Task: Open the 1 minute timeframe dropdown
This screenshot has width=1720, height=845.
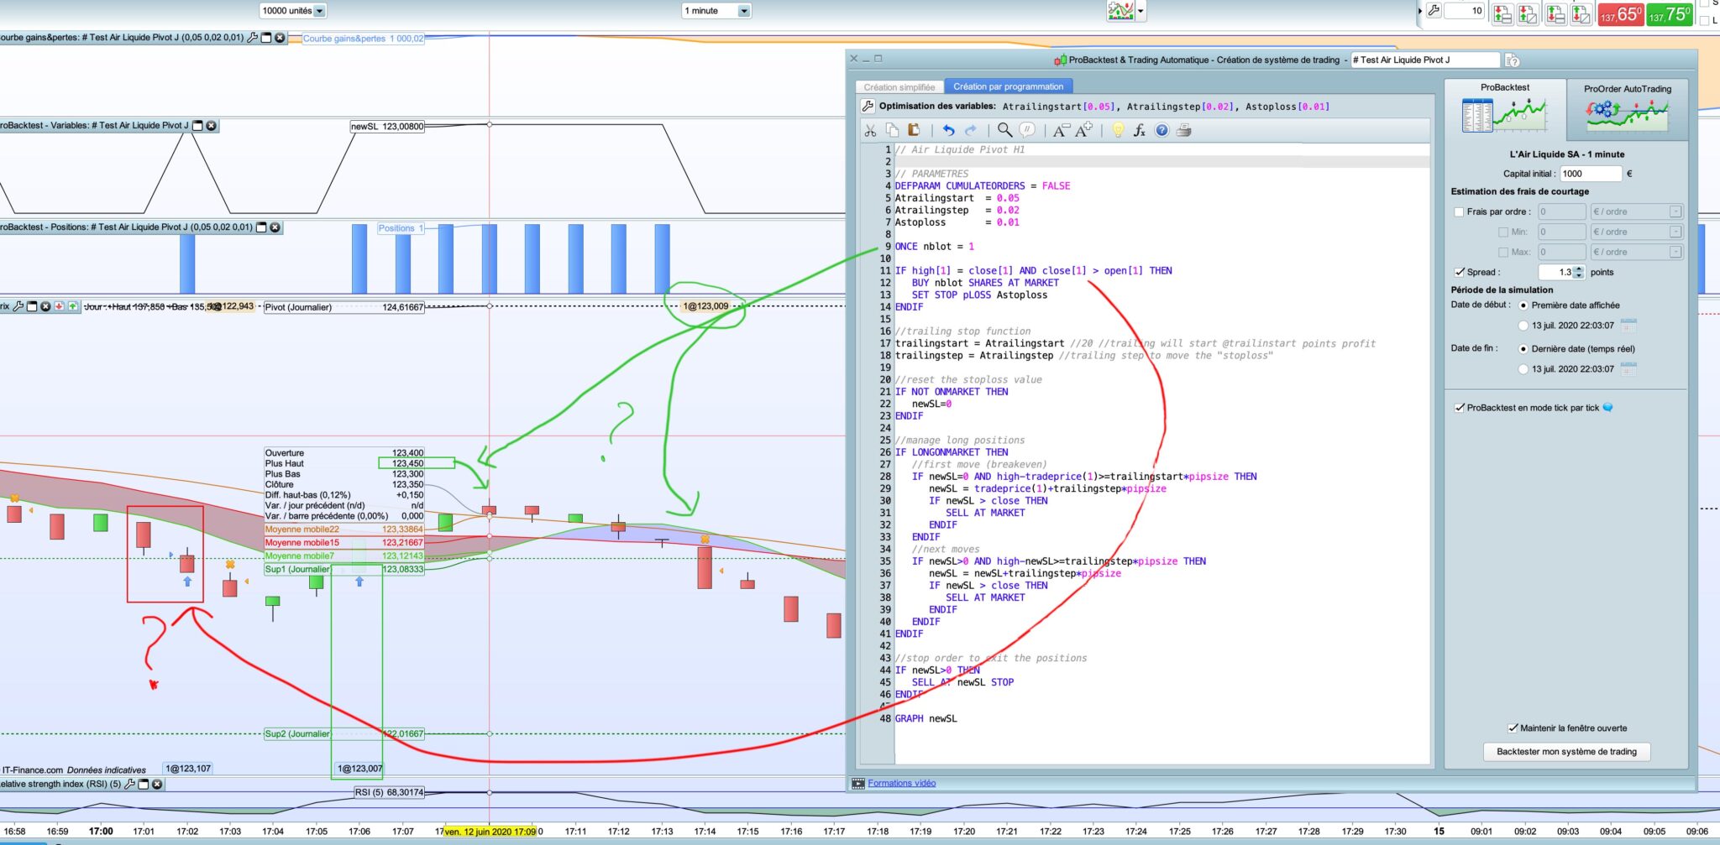Action: (x=743, y=11)
